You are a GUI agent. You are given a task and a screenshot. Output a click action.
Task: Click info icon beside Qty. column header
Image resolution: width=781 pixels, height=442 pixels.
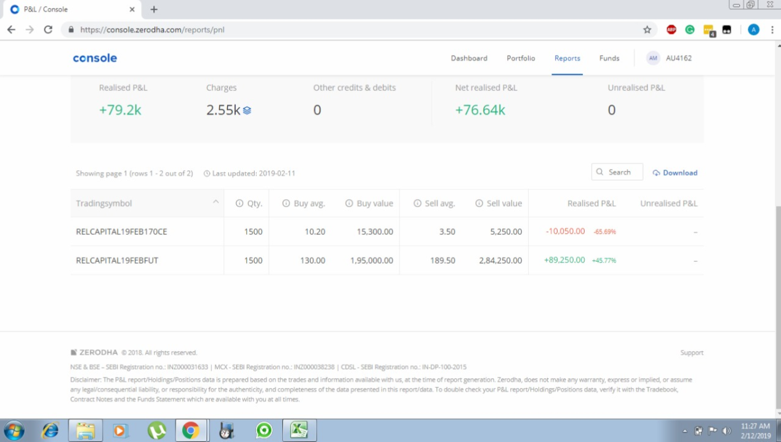(x=239, y=203)
